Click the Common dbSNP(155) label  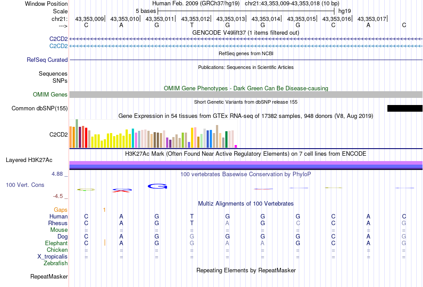pyautogui.click(x=40, y=108)
